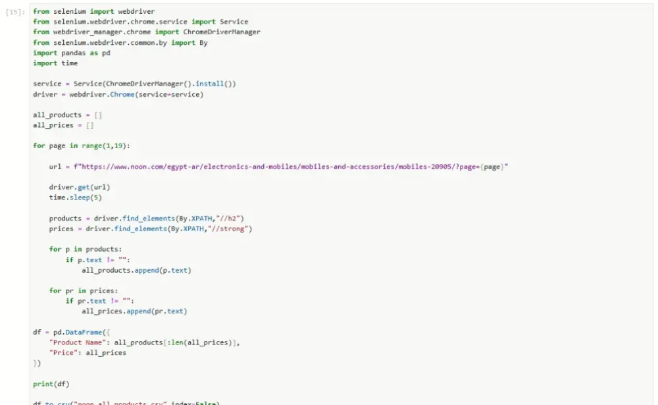The image size is (658, 405).
Task: Click the line importing By
Action: point(120,42)
